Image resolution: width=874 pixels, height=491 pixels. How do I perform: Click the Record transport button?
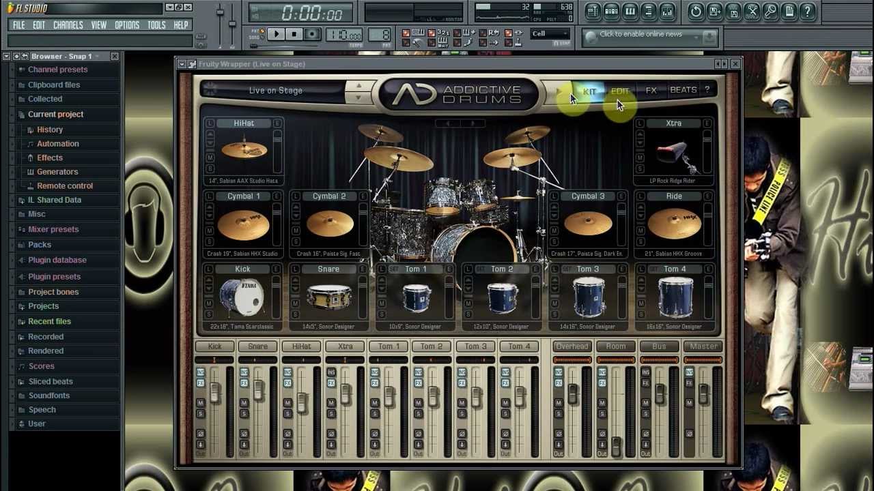(x=311, y=34)
